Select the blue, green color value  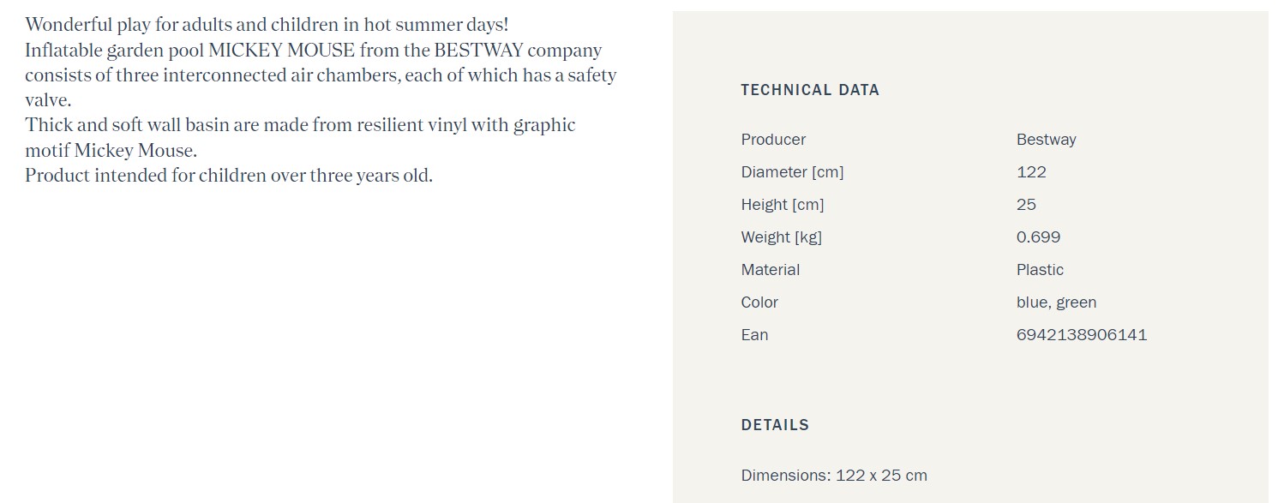[1056, 302]
